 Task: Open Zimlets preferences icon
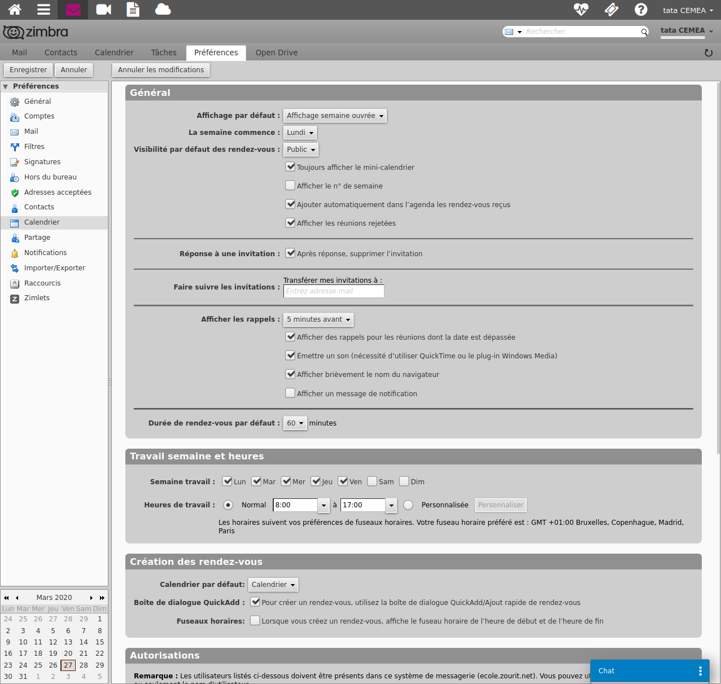coord(15,299)
